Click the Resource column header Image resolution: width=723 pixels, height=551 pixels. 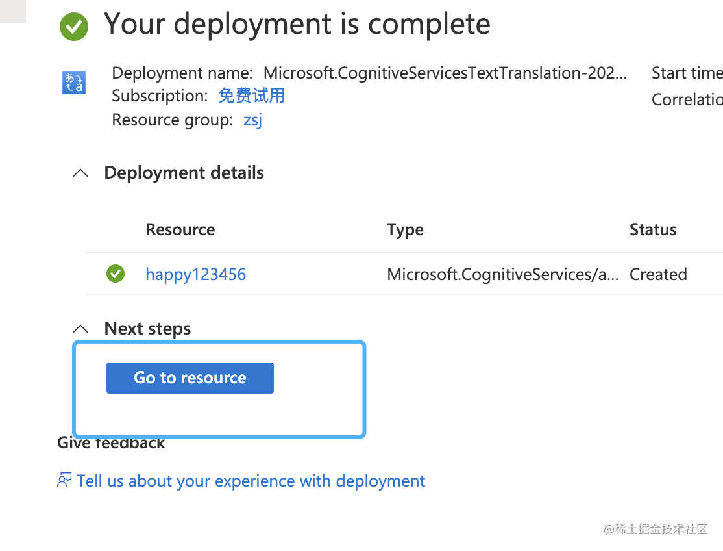coord(180,229)
